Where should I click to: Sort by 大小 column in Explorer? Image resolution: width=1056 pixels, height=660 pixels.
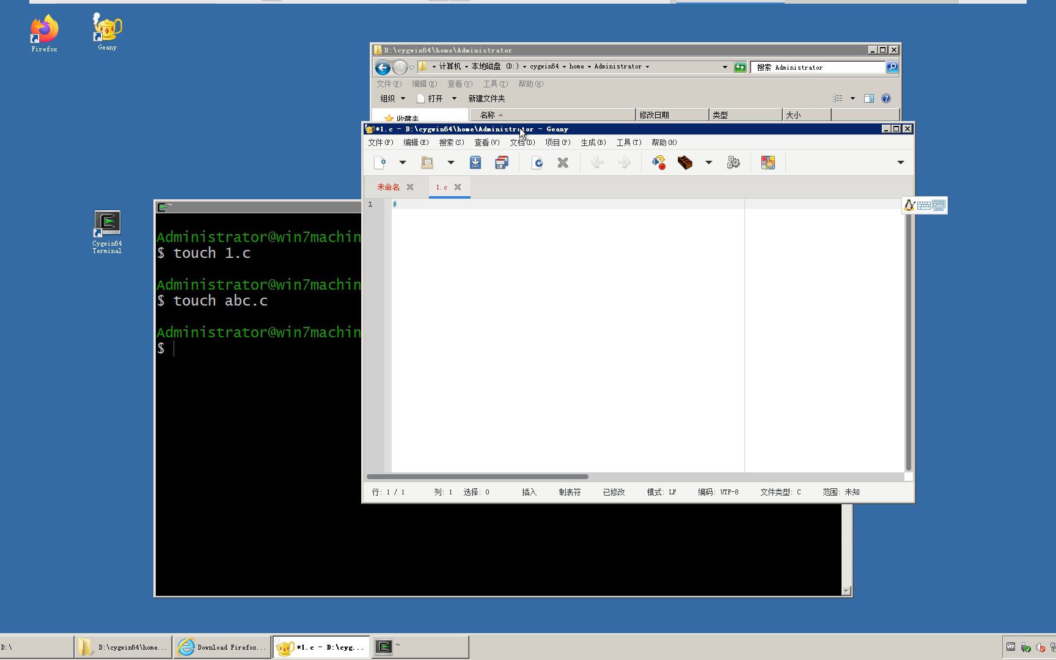click(807, 115)
